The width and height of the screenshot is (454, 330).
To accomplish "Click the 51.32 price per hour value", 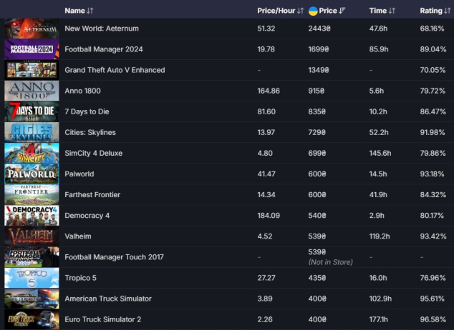I will tap(266, 29).
